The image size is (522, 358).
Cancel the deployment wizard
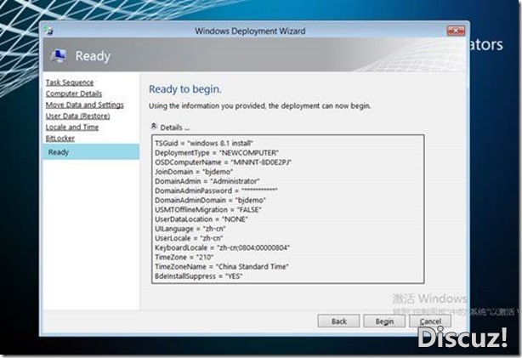(430, 321)
